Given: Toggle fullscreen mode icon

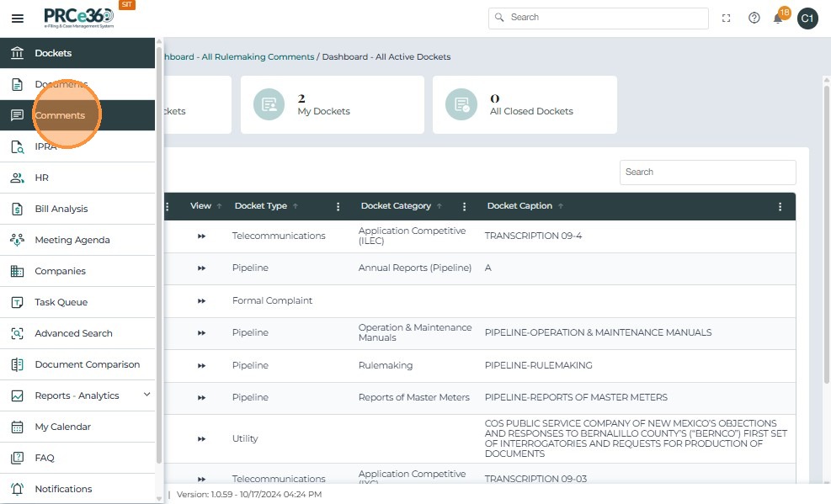Looking at the screenshot, I should pos(727,18).
